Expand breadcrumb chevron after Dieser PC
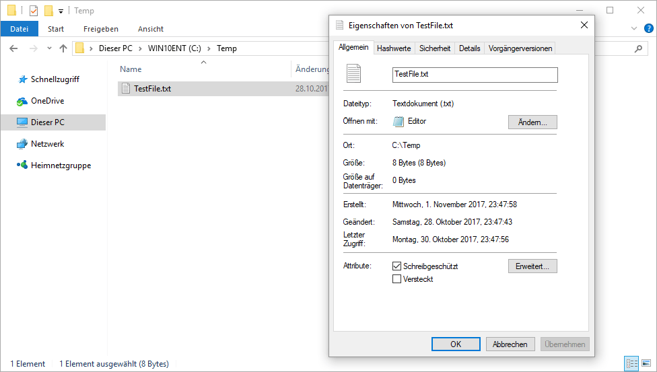Image resolution: width=657 pixels, height=372 pixels. tap(140, 48)
